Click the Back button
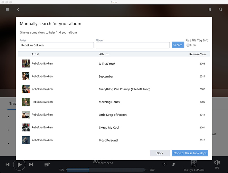 click(x=160, y=153)
